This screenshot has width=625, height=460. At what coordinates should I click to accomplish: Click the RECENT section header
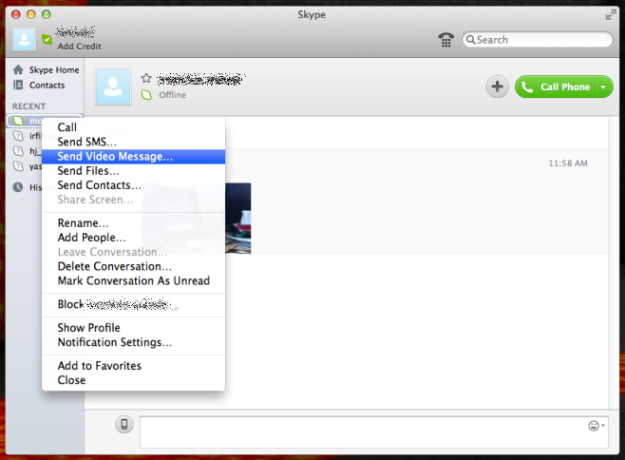pos(28,106)
